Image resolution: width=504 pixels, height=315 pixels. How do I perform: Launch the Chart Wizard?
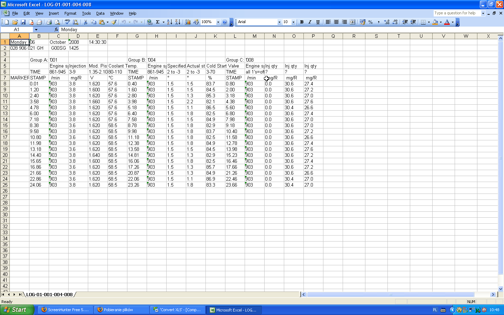[x=188, y=22]
